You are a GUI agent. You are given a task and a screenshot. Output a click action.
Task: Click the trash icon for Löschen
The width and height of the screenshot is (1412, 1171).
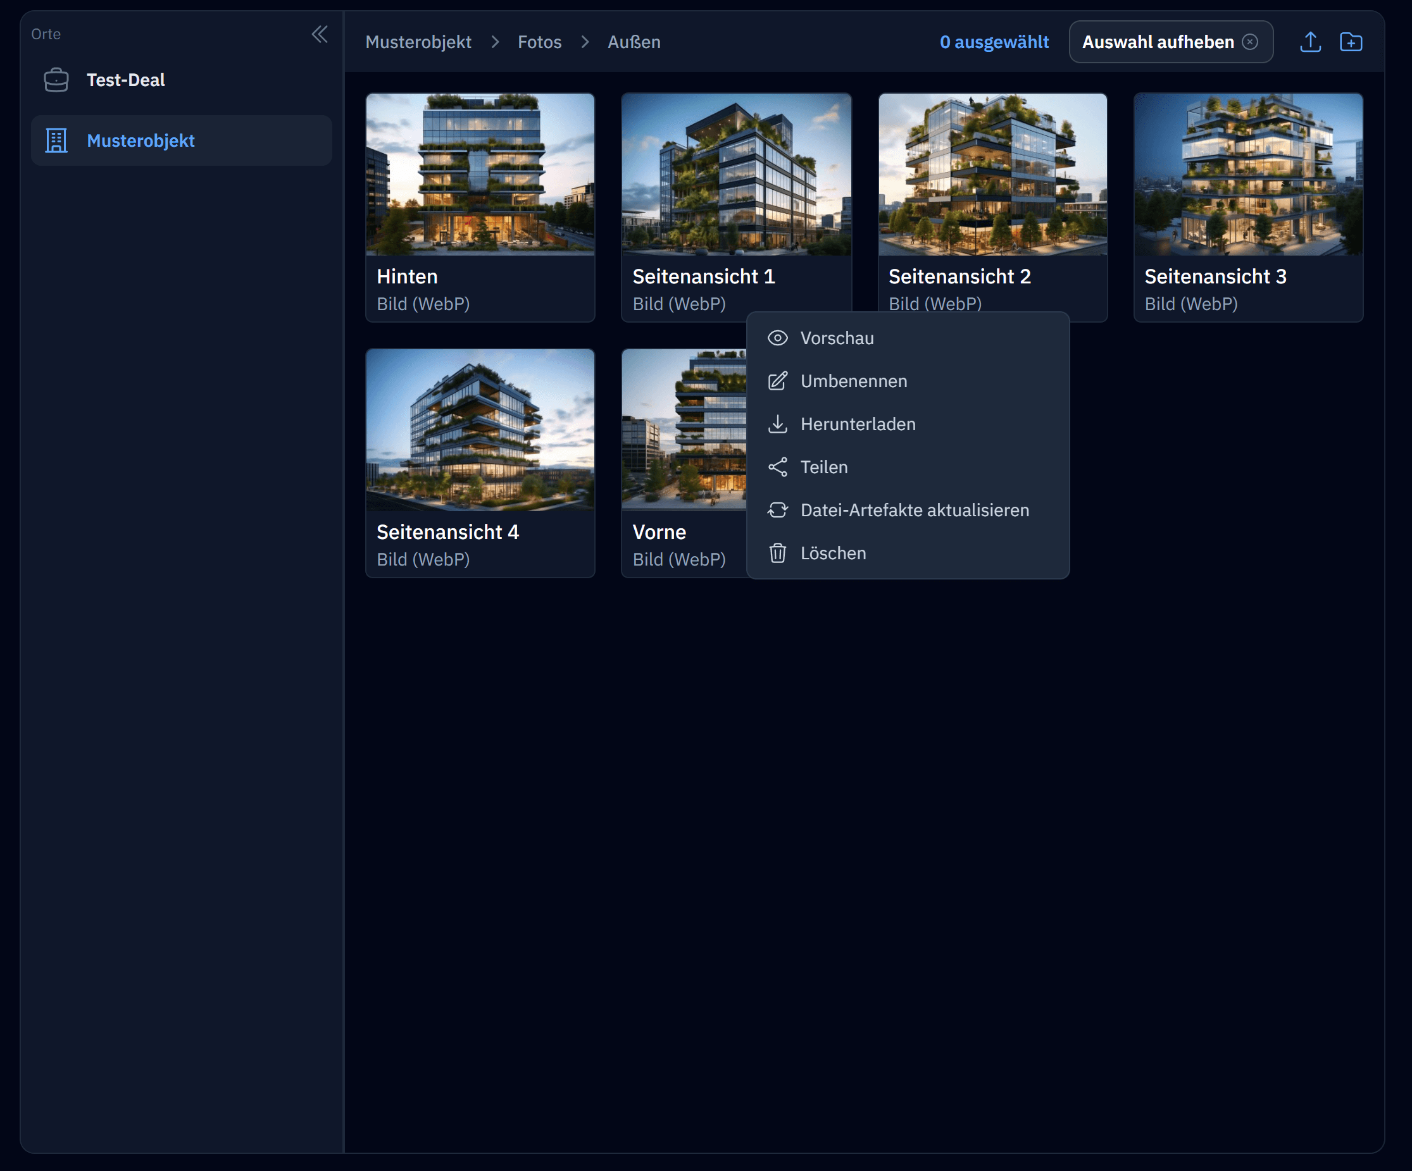777,553
